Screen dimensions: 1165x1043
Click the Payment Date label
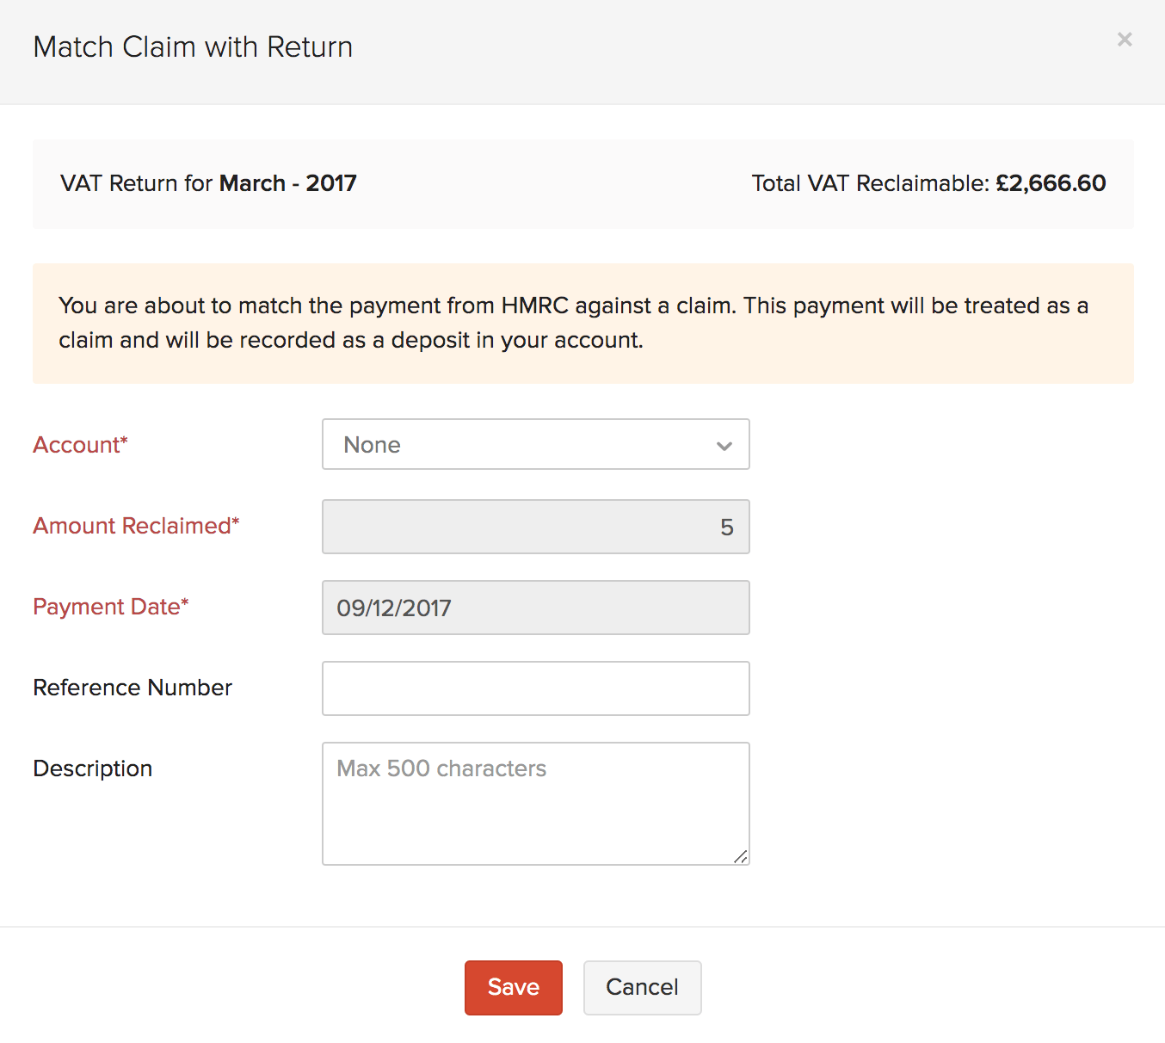(x=110, y=607)
